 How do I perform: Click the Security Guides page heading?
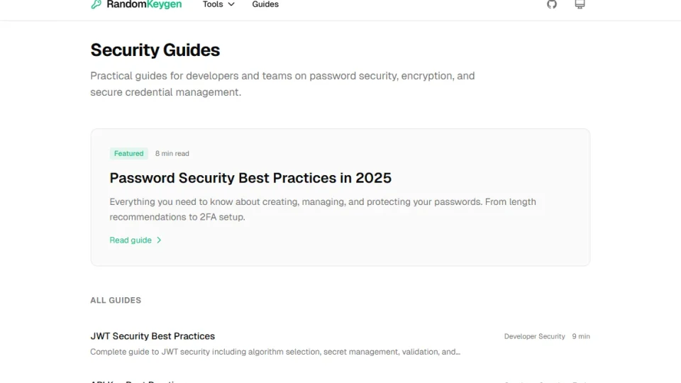click(x=155, y=50)
